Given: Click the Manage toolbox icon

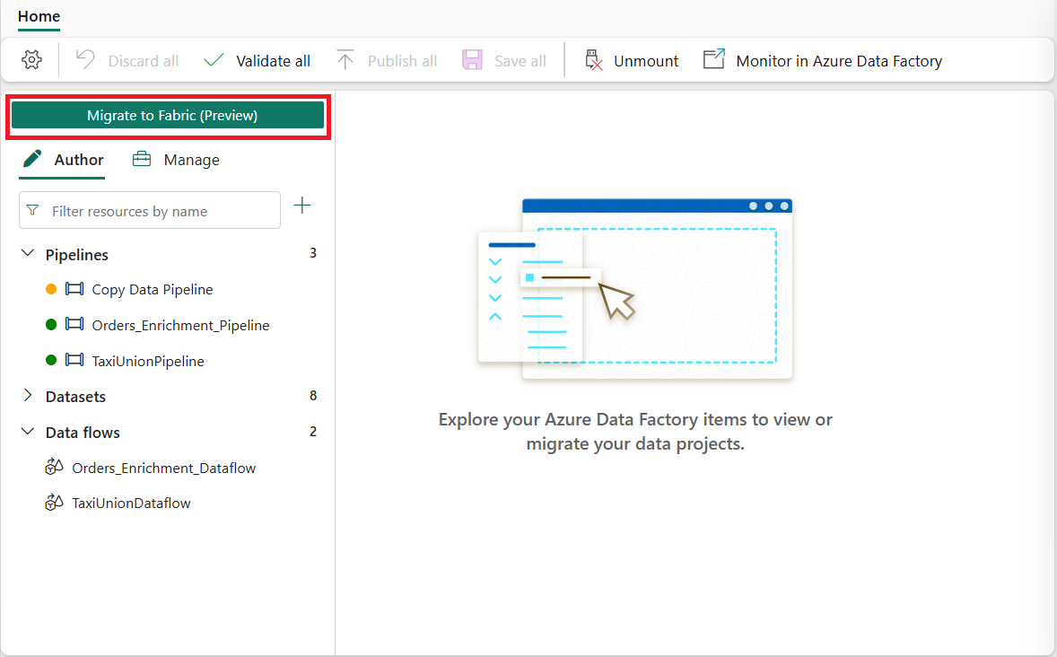Looking at the screenshot, I should click(142, 159).
